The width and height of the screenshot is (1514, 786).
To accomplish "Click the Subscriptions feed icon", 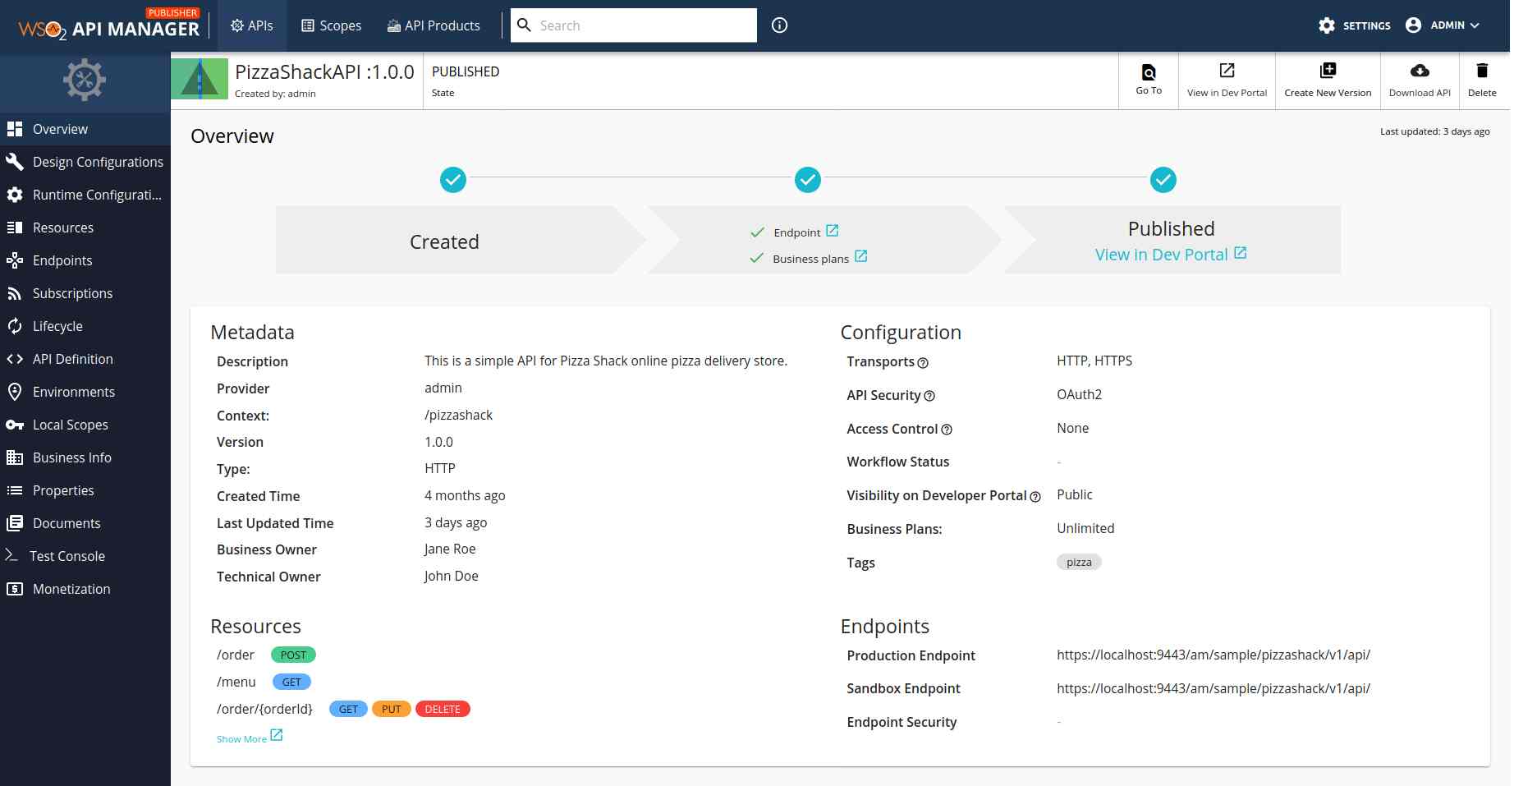I will pyautogui.click(x=15, y=293).
